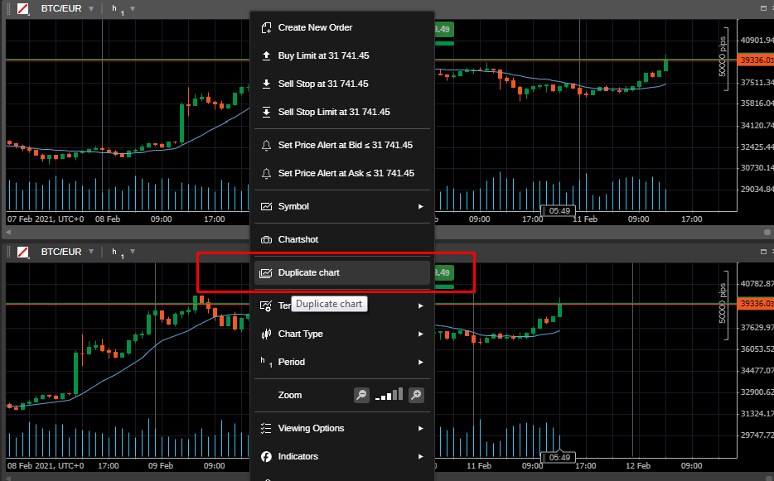Choose Sell Stop at 31 741.45
Viewport: 774px width, 481px height.
click(x=323, y=84)
